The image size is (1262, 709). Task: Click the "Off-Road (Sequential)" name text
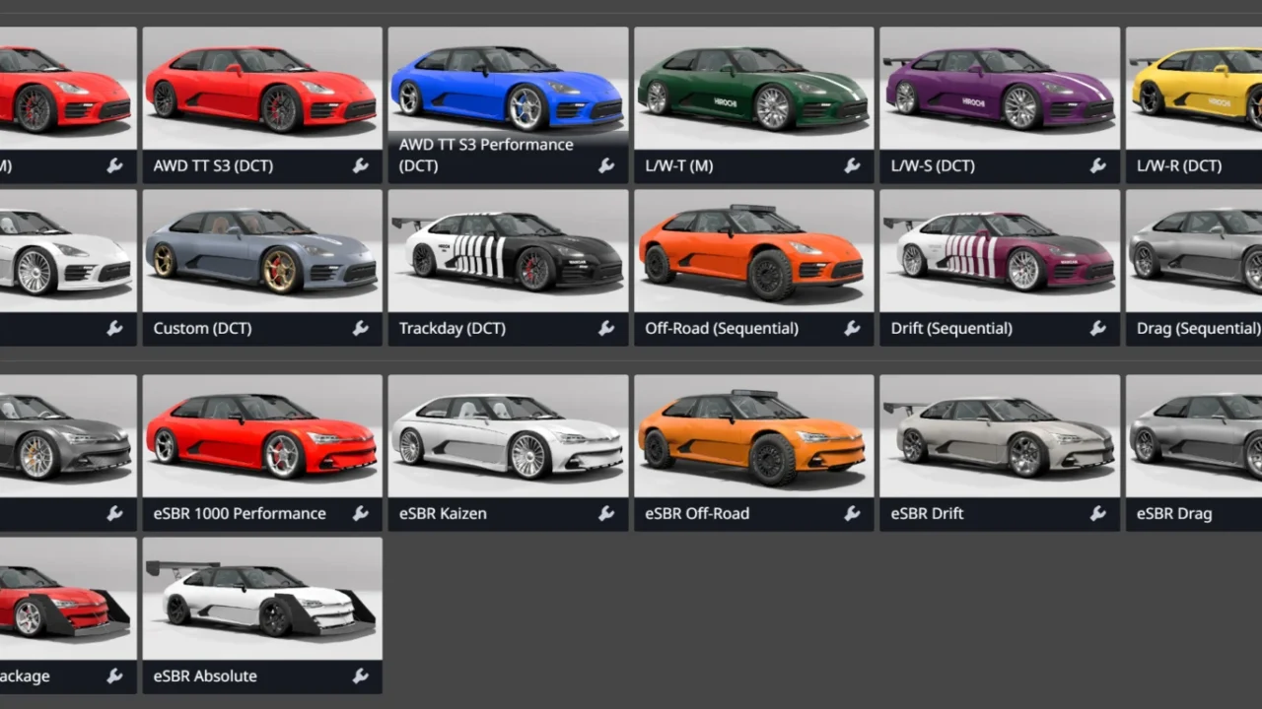(x=722, y=328)
